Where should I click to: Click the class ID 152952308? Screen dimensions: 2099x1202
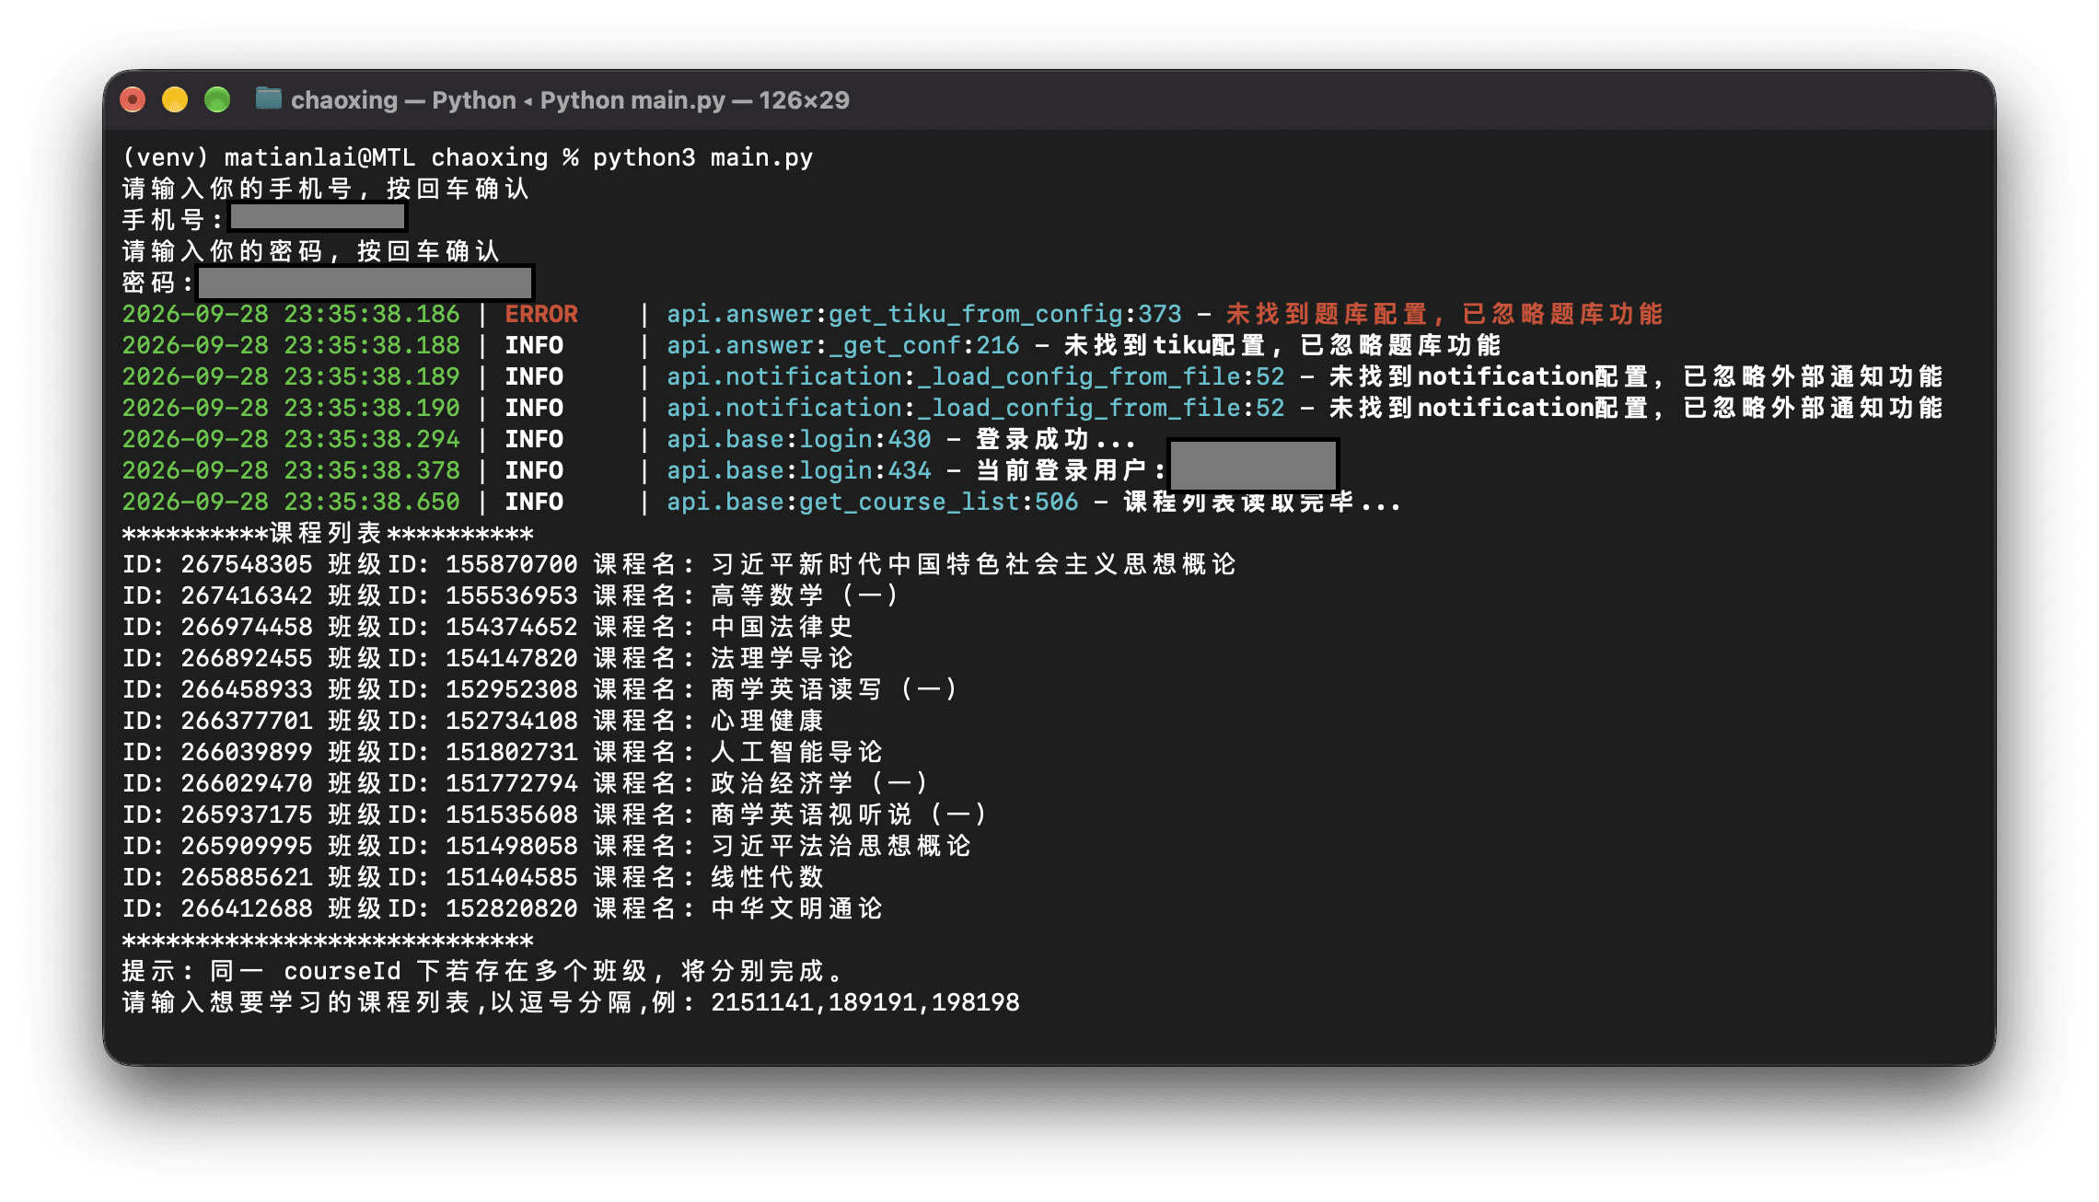click(511, 689)
